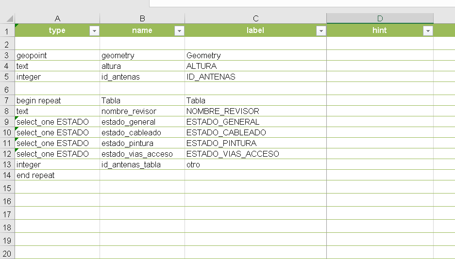Select the highlighted column D header
Viewport: 455px width, 259px height.
(x=380, y=18)
